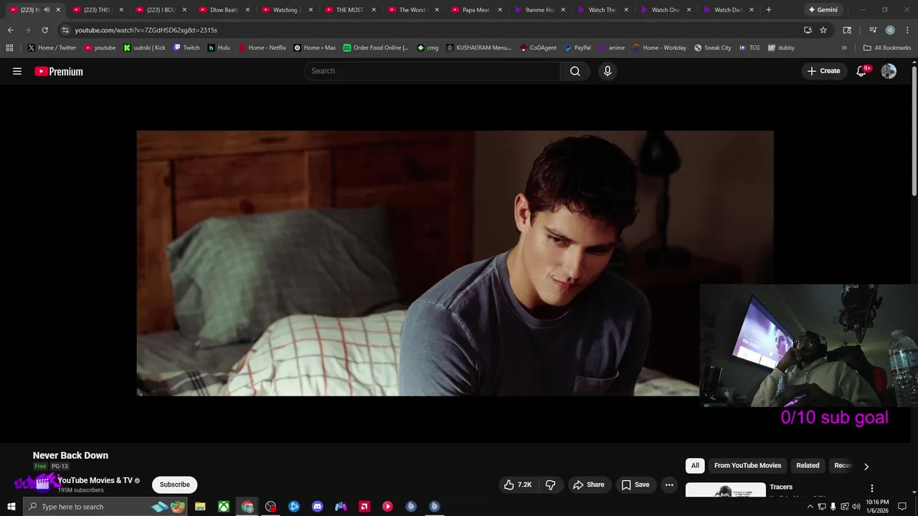Open the YouTube Movies & TV channel name
The image size is (918, 516).
(x=95, y=480)
